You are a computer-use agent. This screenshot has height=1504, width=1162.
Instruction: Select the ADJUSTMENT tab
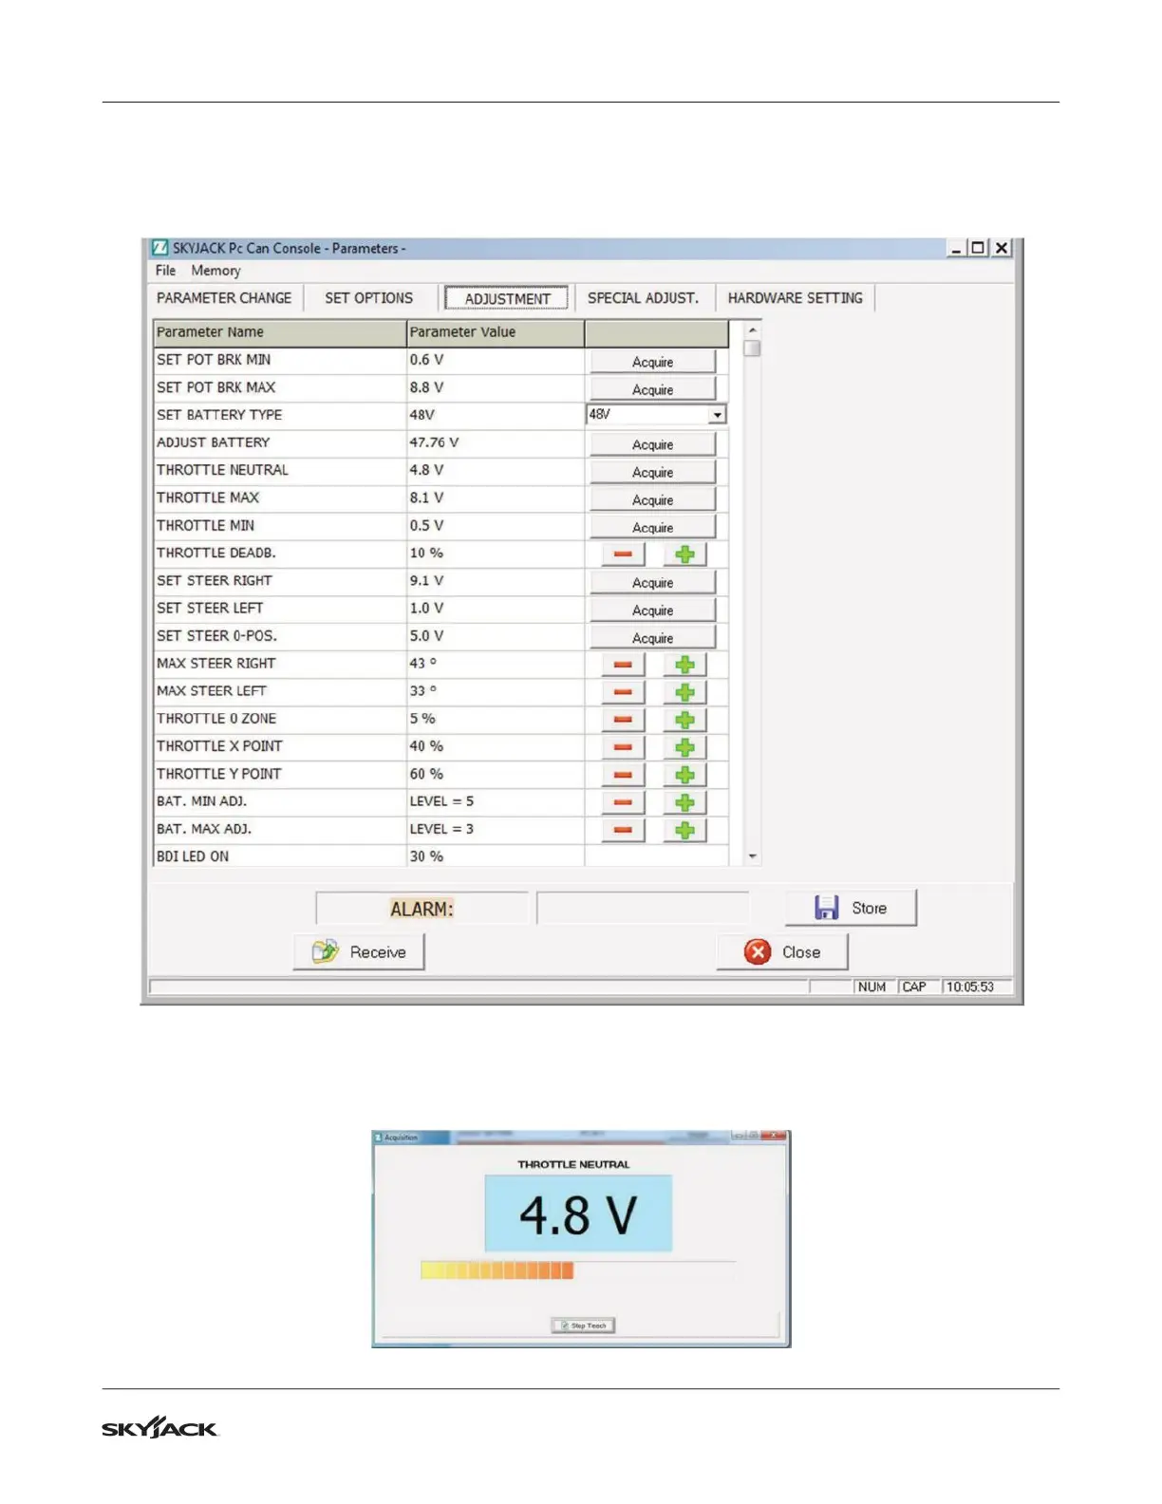pyautogui.click(x=507, y=298)
